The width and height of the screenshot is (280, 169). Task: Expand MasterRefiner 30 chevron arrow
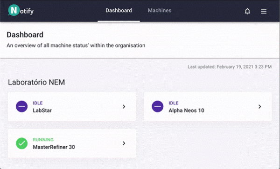click(124, 143)
